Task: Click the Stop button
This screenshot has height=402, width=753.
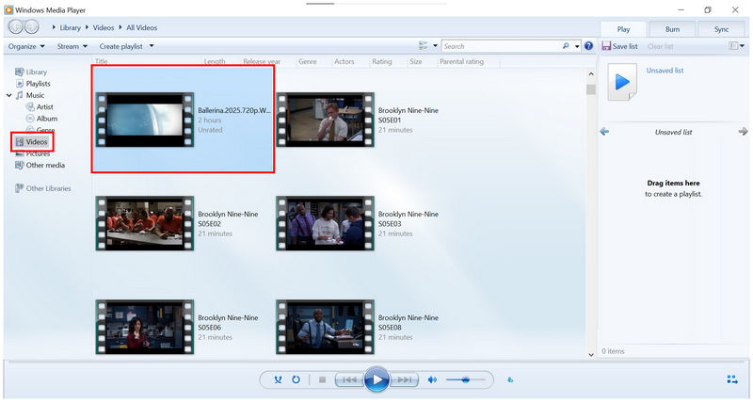Action: pyautogui.click(x=322, y=380)
